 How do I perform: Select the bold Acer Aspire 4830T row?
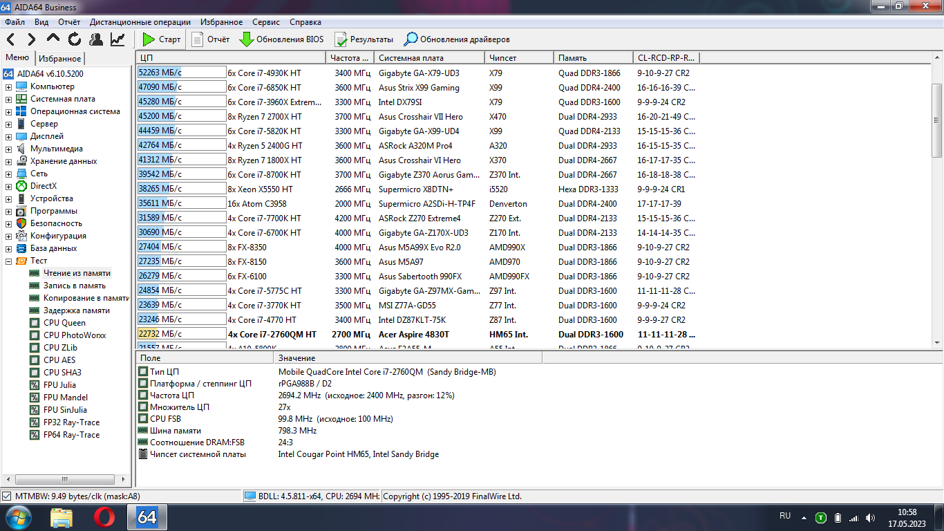417,335
